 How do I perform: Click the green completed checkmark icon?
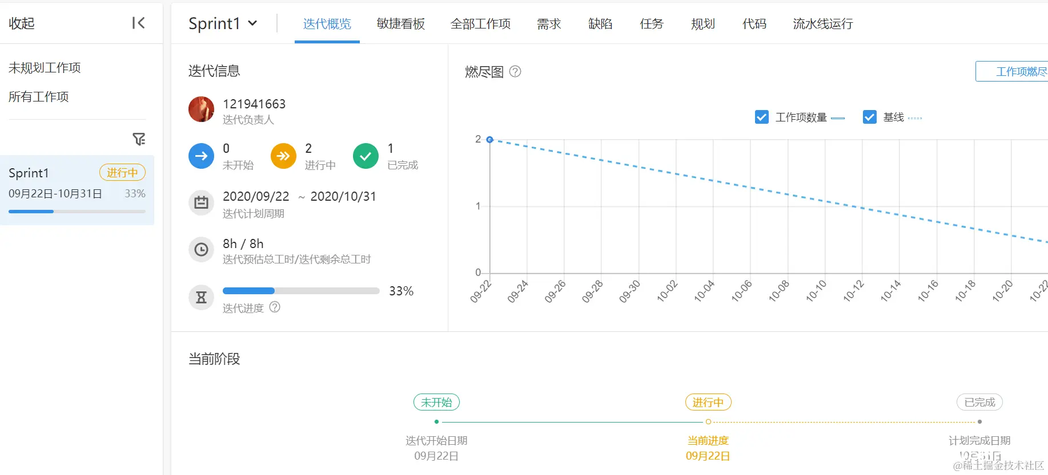pos(366,156)
